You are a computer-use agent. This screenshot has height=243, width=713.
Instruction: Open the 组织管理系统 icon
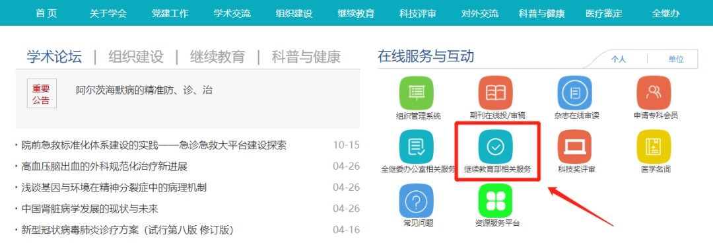pyautogui.click(x=416, y=93)
